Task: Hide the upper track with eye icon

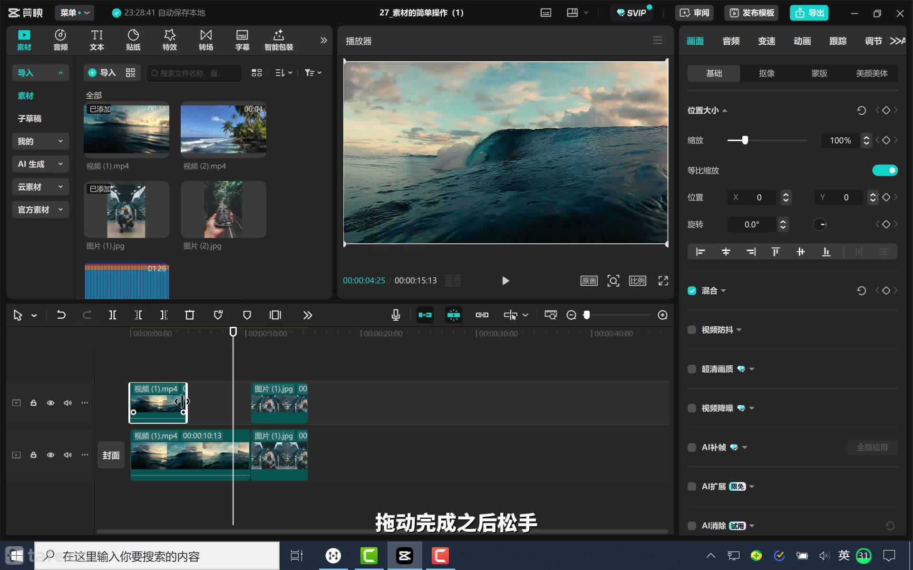Action: pyautogui.click(x=50, y=403)
